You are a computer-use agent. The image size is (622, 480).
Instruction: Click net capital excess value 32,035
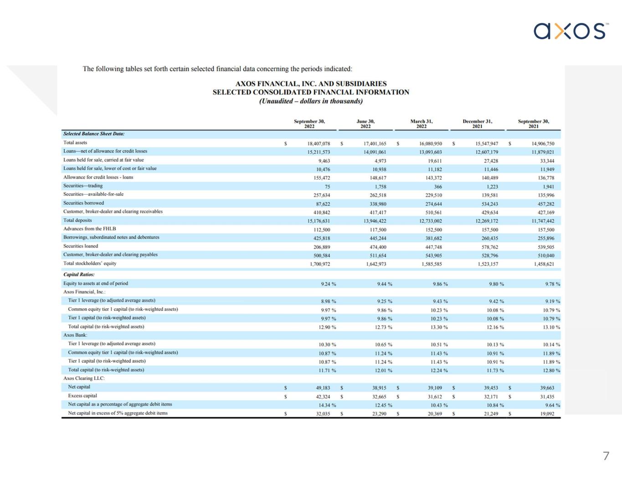click(323, 414)
